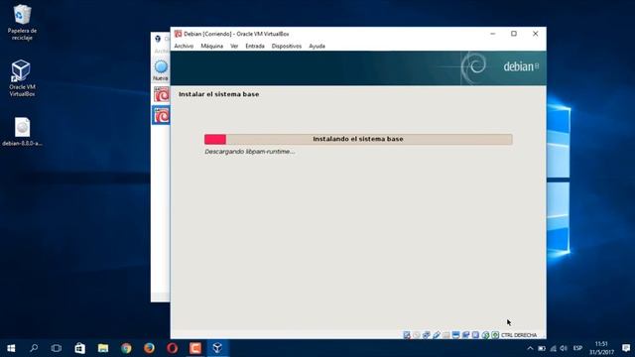The image size is (635, 357).
Task: Open Task View from taskbar
Action: [x=57, y=348]
